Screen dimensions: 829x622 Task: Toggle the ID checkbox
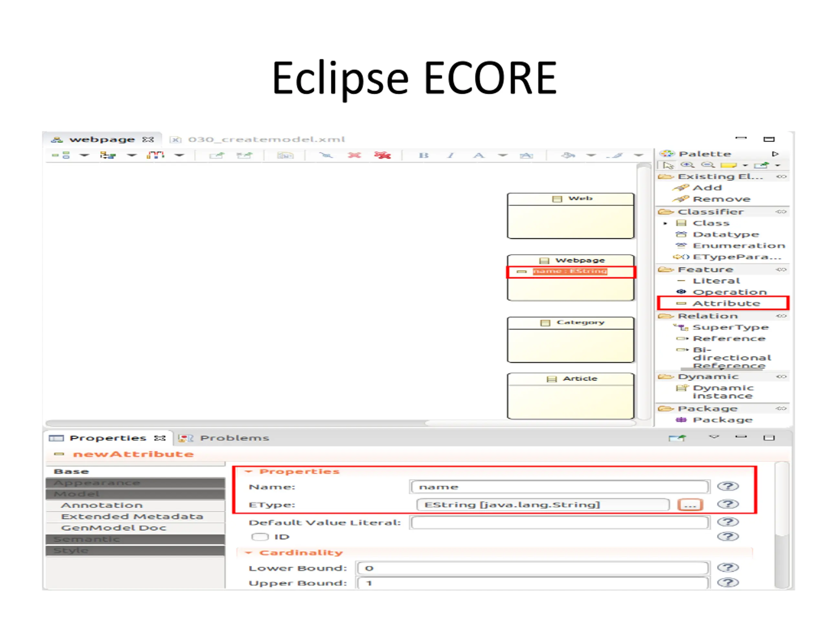pyautogui.click(x=260, y=537)
